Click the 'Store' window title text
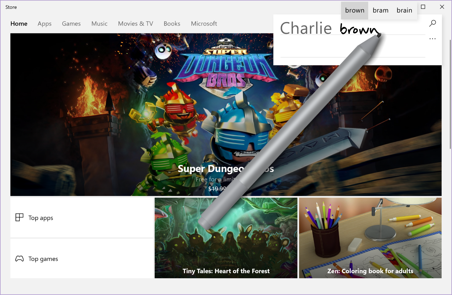The image size is (452, 295). pos(11,7)
